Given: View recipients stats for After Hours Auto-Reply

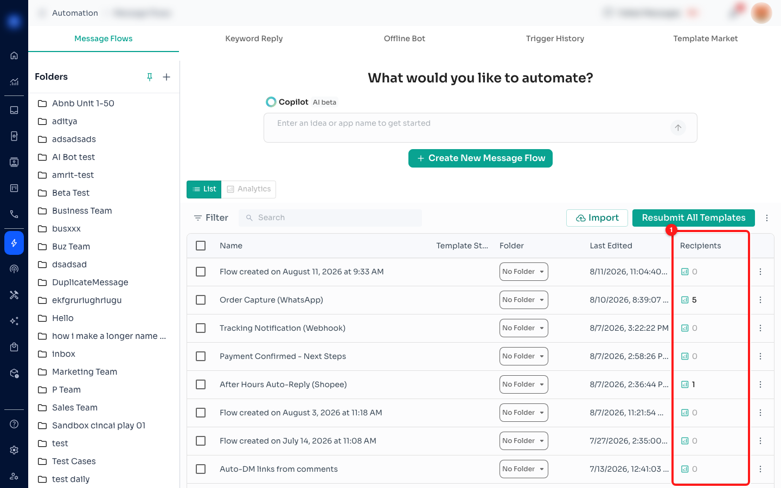Looking at the screenshot, I should [688, 384].
